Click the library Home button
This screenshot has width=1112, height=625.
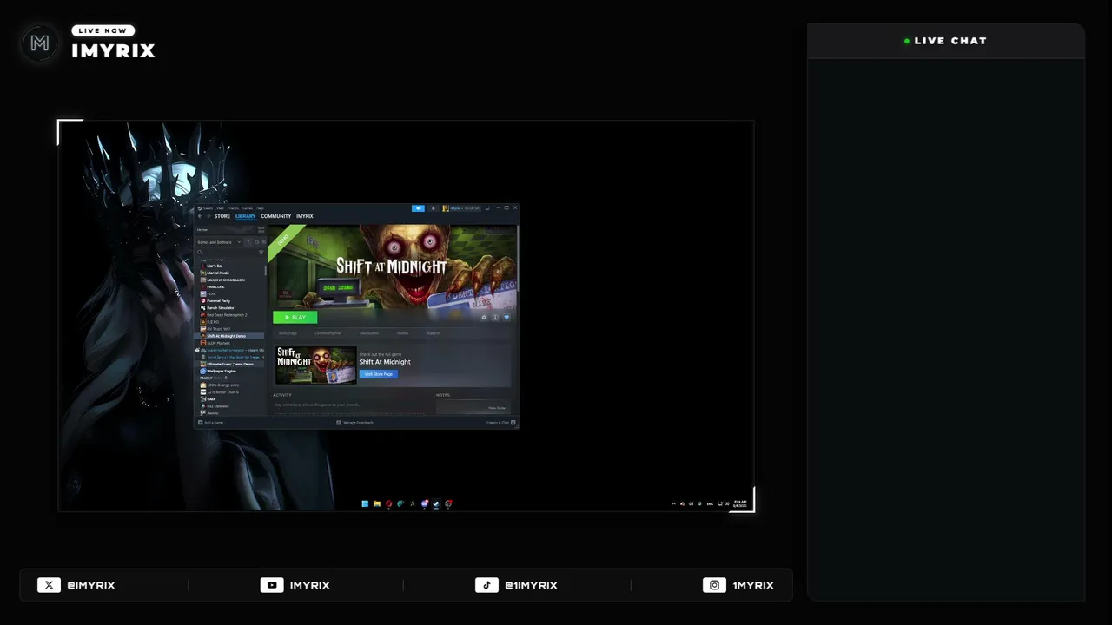(224, 229)
